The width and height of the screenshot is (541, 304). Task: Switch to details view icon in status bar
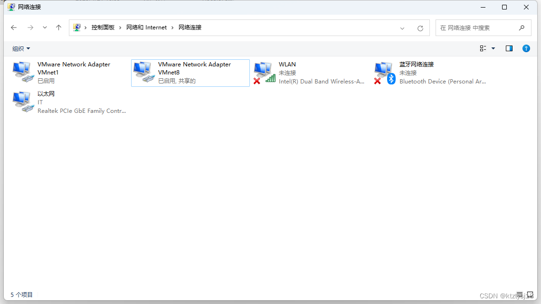[520, 295]
